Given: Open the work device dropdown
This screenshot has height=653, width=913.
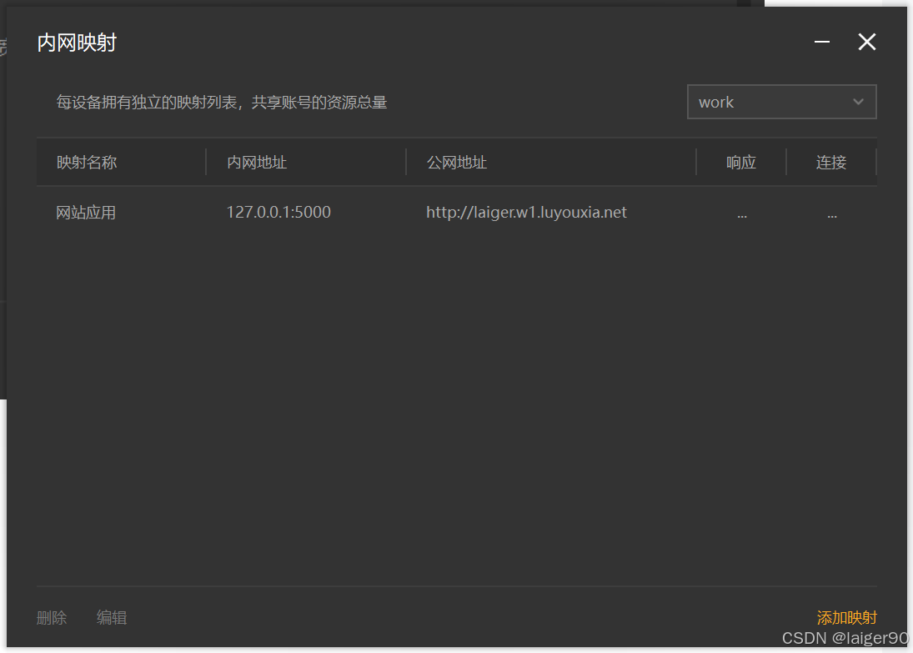Looking at the screenshot, I should (x=781, y=102).
